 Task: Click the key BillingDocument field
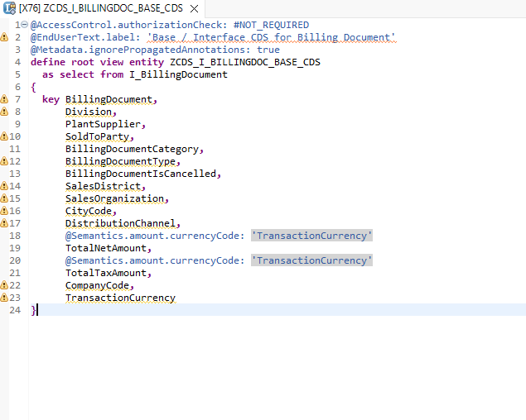pos(109,99)
